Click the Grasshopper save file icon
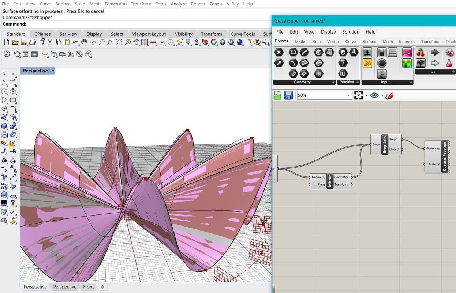 (289, 96)
